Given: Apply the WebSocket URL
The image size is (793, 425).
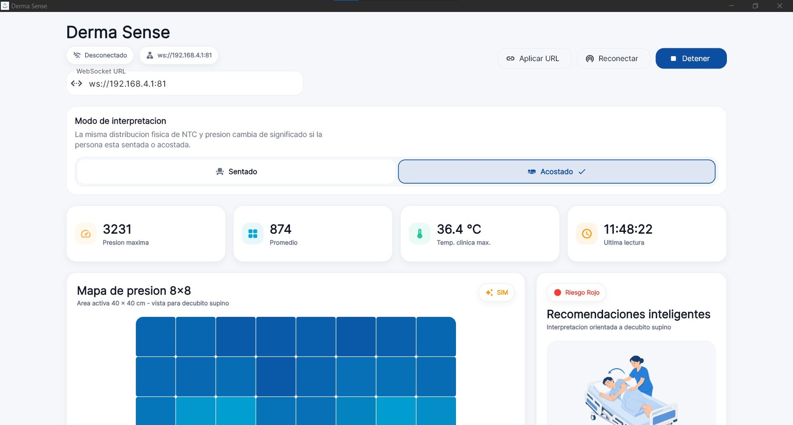Looking at the screenshot, I should (534, 59).
